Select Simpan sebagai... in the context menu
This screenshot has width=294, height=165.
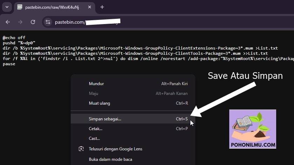click(133, 119)
